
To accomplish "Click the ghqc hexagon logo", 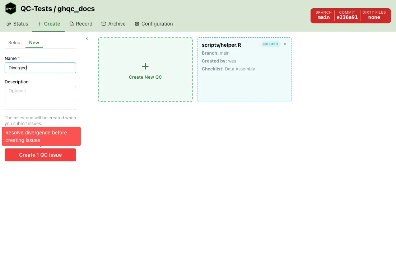I will click(11, 9).
